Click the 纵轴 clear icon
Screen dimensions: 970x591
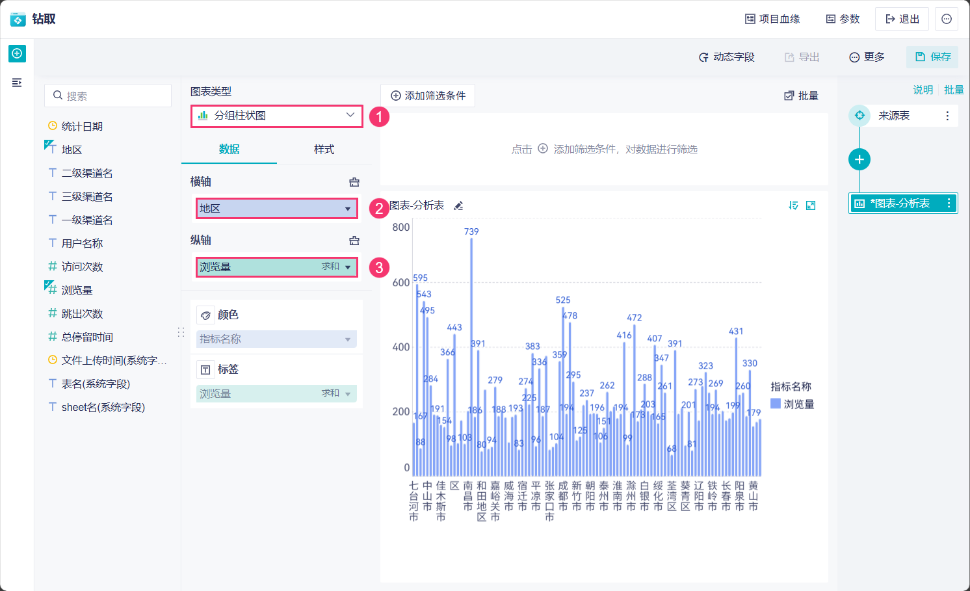[354, 241]
